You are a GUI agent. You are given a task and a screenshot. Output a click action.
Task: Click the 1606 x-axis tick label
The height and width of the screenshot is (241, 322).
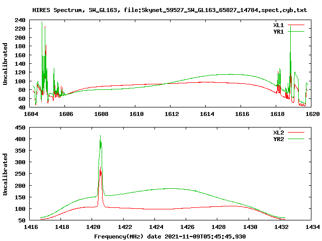tap(66, 114)
